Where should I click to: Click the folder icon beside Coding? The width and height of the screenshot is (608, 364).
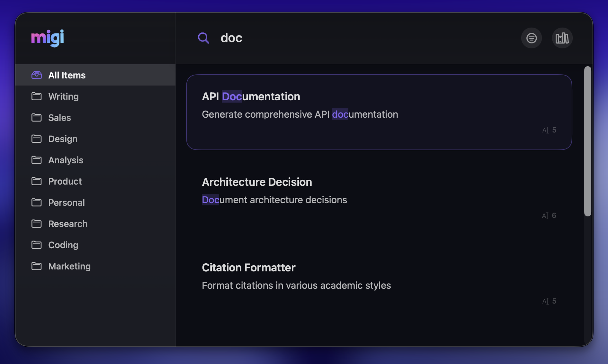[37, 245]
